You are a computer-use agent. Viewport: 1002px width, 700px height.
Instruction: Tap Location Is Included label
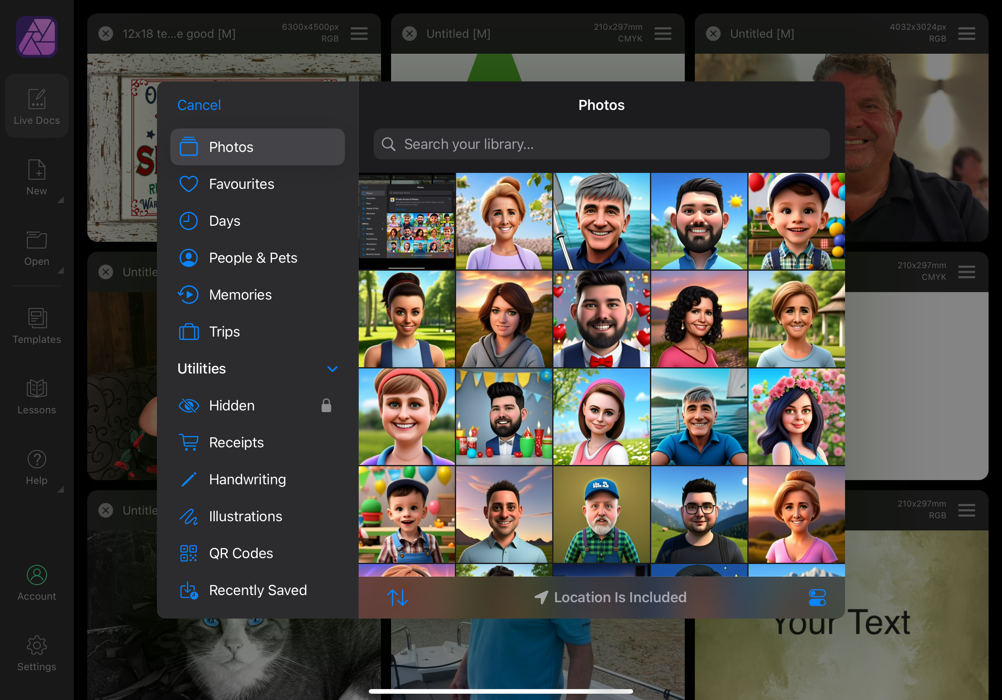[x=620, y=597]
